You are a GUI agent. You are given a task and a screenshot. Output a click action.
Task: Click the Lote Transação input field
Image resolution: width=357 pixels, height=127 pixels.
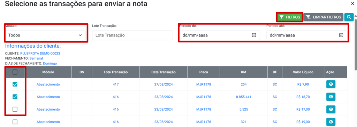[x=132, y=35]
